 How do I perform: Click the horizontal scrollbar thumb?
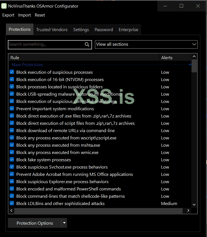click(98, 211)
